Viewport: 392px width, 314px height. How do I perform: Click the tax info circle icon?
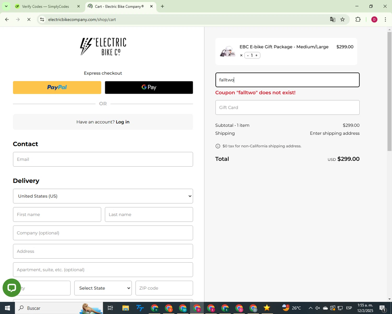218,146
